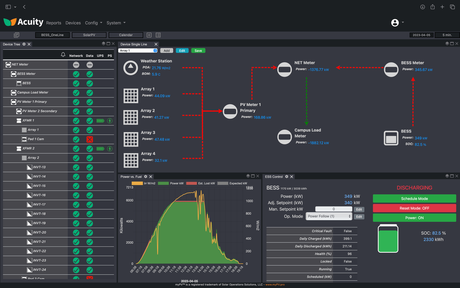Screen dimensions: 460x288
Task: Open the Array 1 selector in Device Single Line
Action: [137, 50]
